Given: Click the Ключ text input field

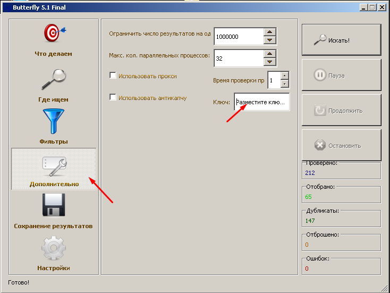Looking at the screenshot, I should click(x=261, y=102).
